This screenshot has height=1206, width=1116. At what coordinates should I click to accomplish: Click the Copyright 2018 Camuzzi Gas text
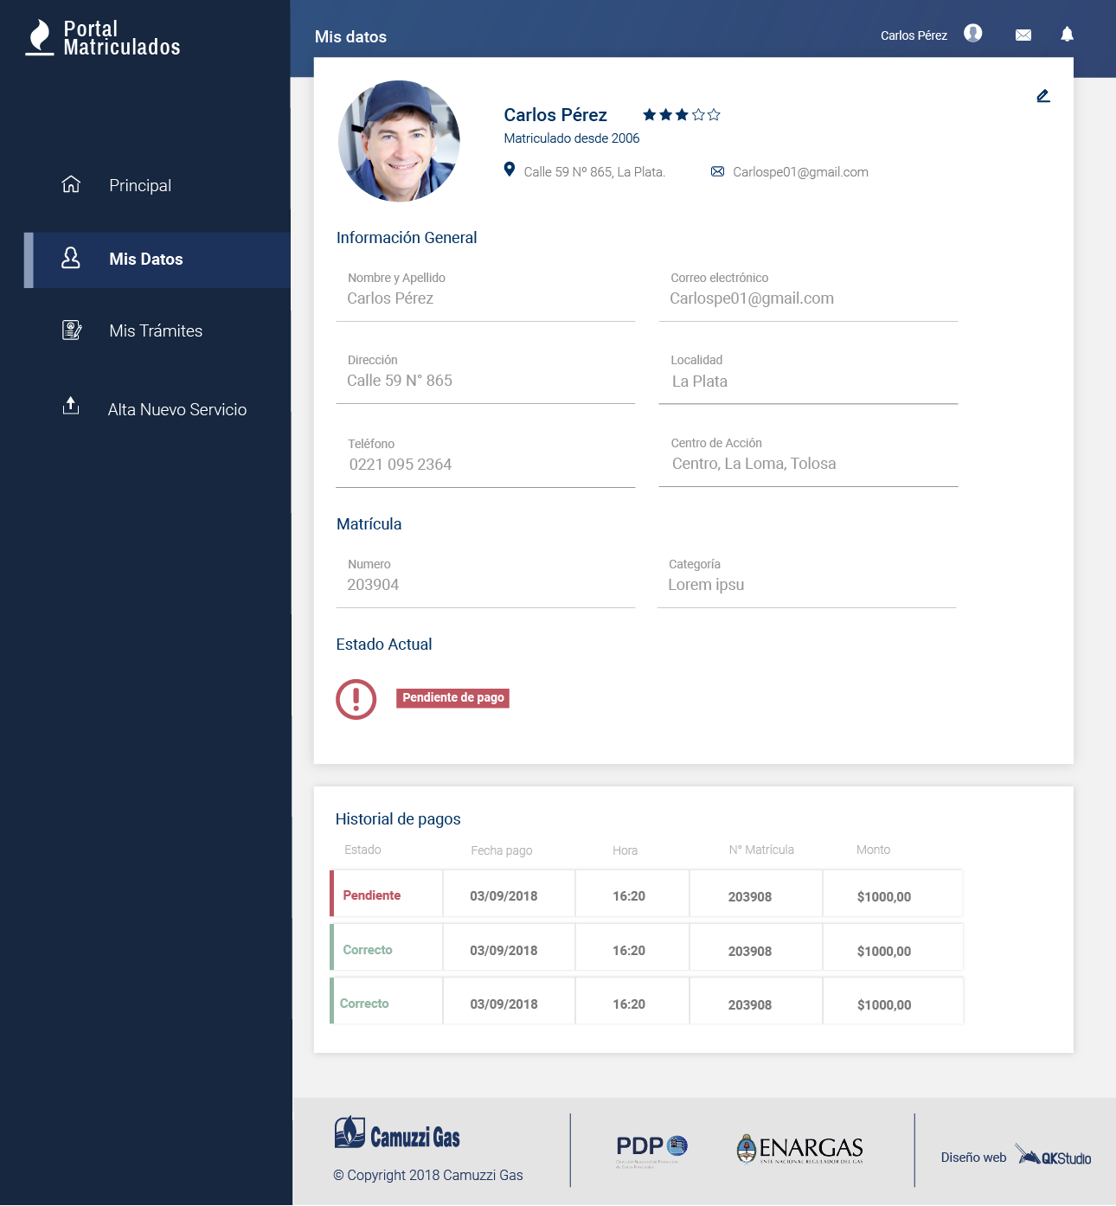[428, 1175]
